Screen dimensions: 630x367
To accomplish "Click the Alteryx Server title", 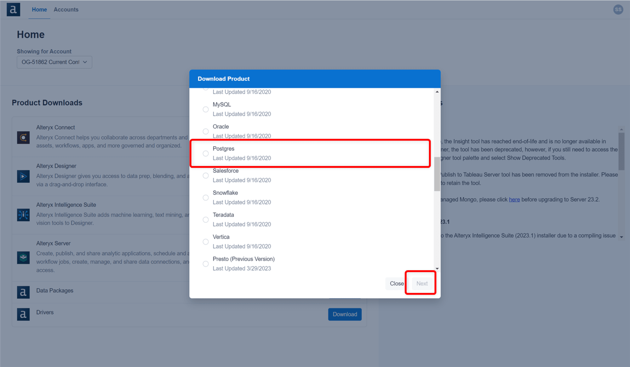I will (53, 244).
